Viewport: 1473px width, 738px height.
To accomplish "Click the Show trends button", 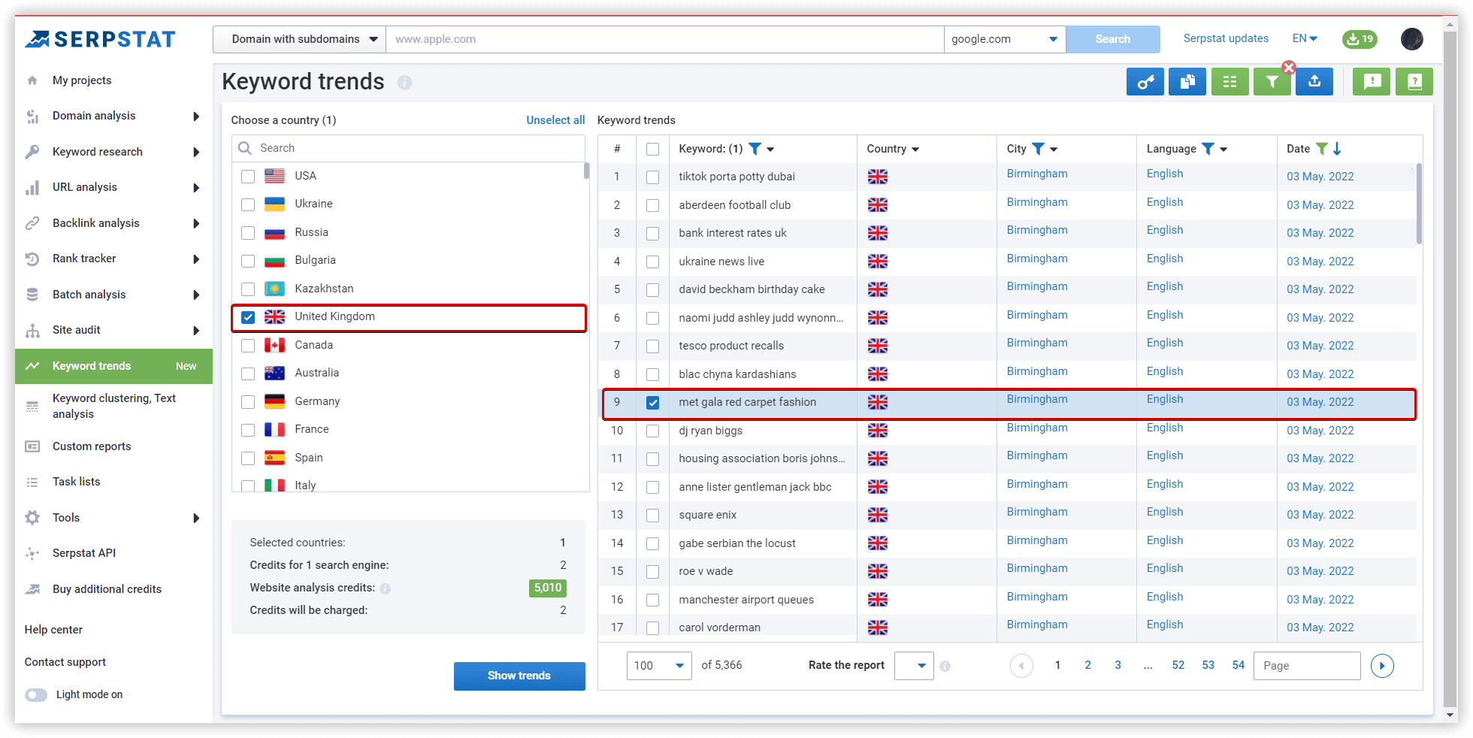I will click(x=519, y=676).
